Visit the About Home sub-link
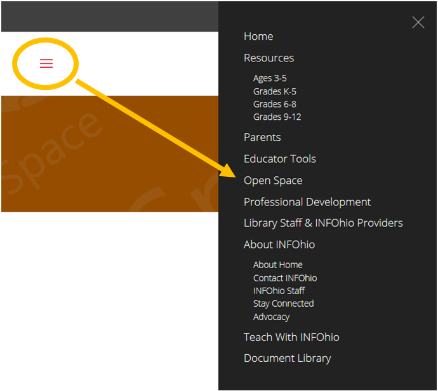Screen dimensions: 438x391 coord(278,265)
